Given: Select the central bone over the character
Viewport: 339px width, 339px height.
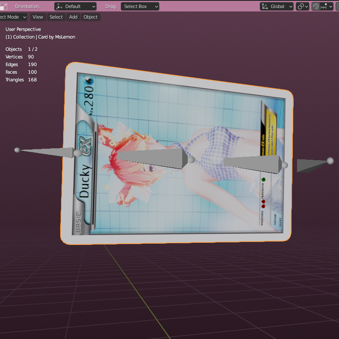Looking at the screenshot, I should pos(155,158).
